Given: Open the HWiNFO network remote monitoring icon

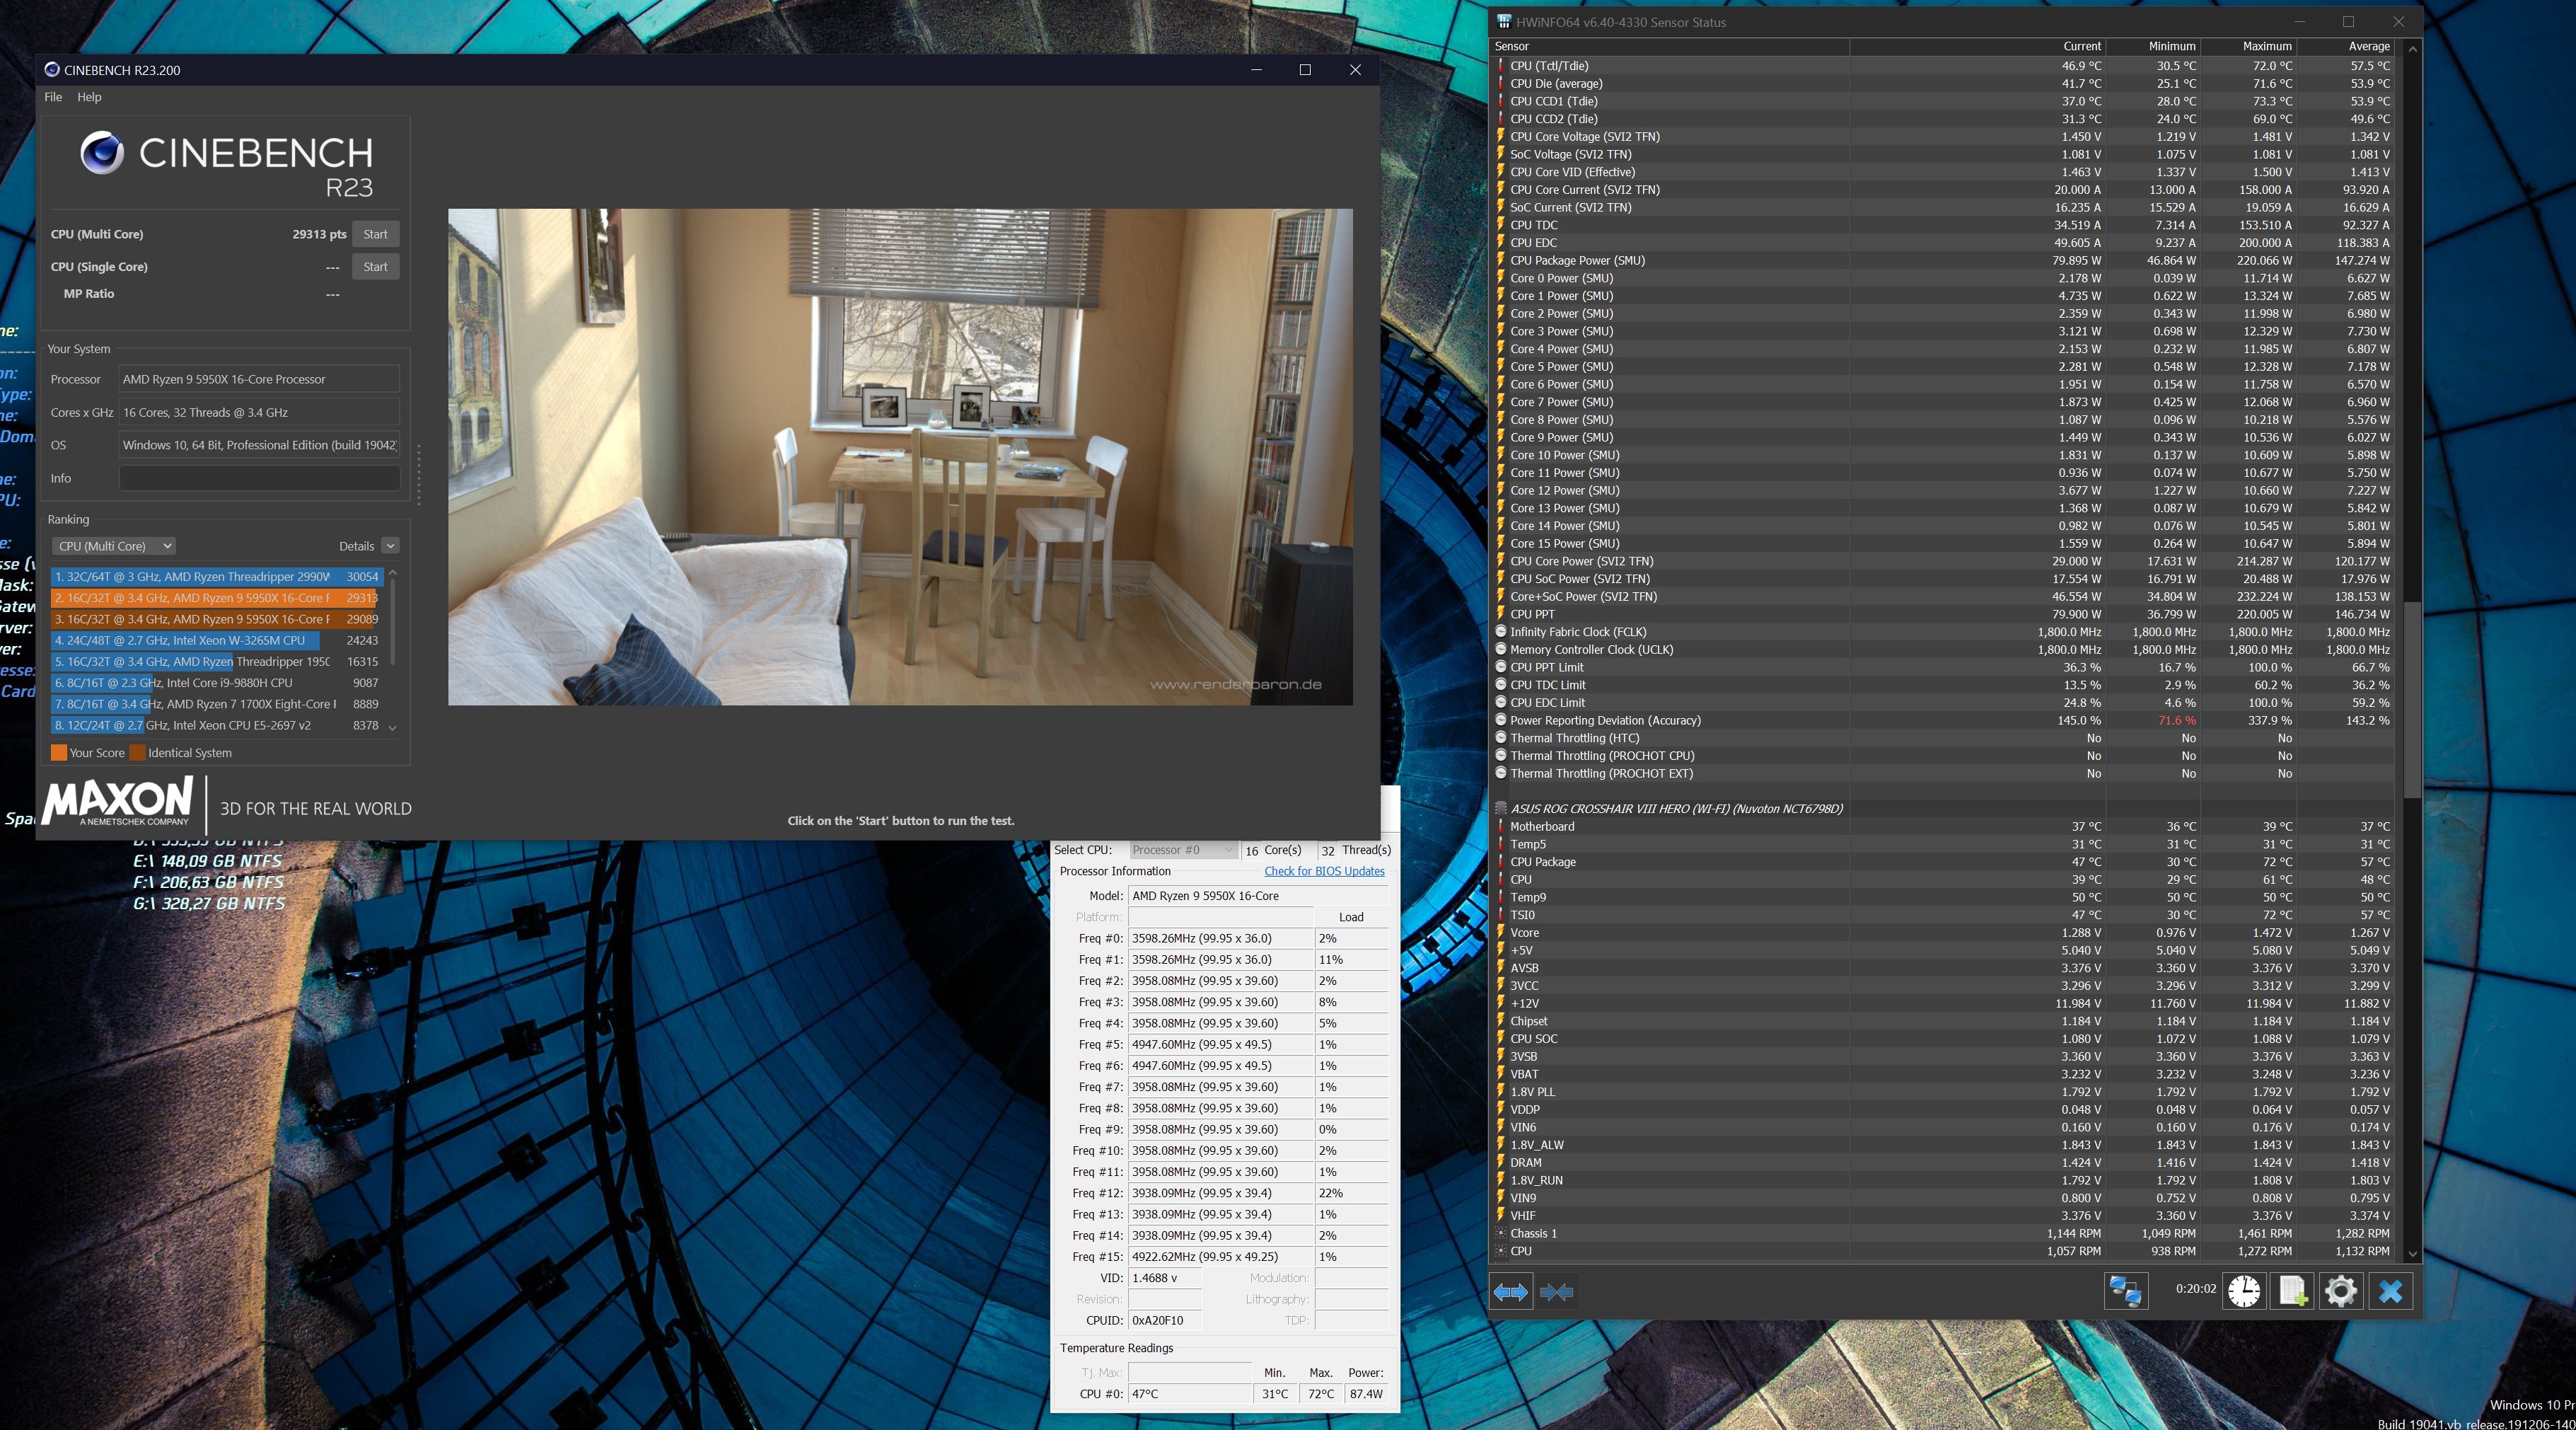Looking at the screenshot, I should tap(2125, 1291).
